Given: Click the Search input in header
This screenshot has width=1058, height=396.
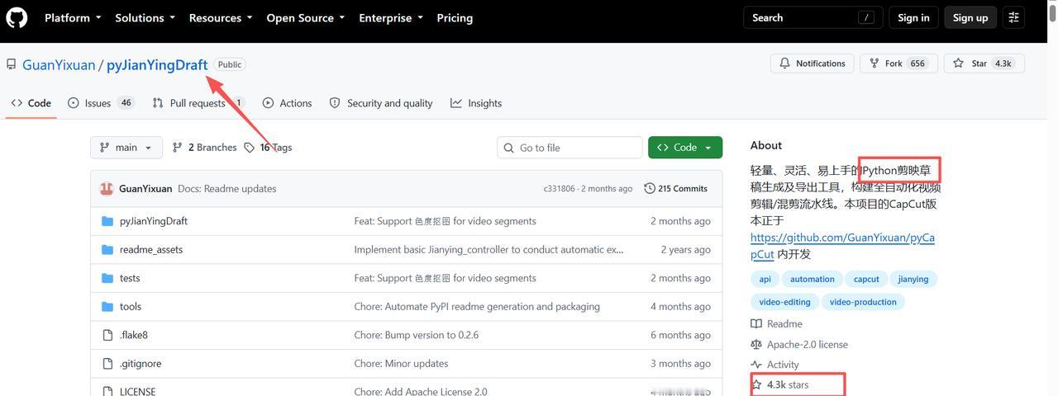Looking at the screenshot, I should (812, 17).
